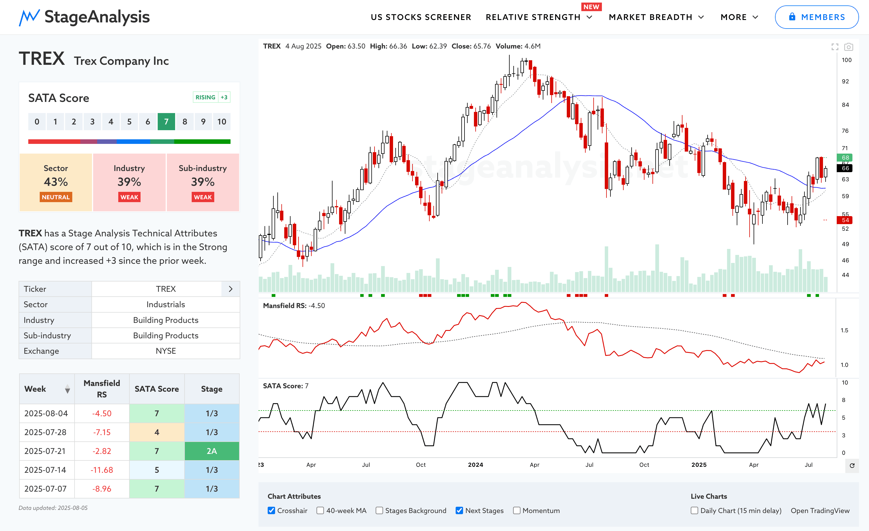Screen dimensions: 869x531
Task: Click the RISING +3 badge
Action: 212,97
